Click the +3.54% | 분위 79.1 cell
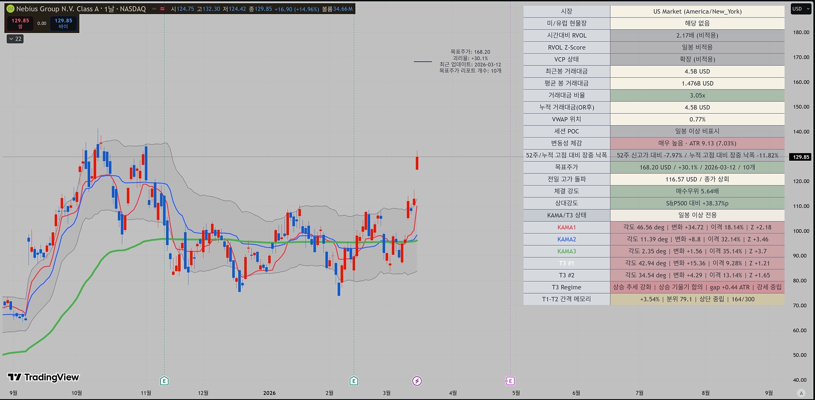This screenshot has height=400, width=815. click(x=697, y=299)
